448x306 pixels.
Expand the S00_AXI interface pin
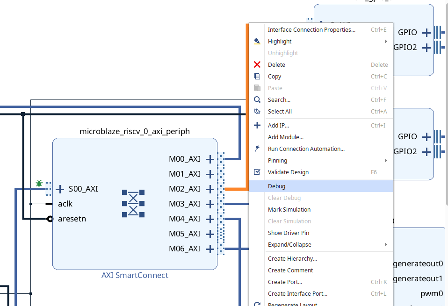[59, 189]
